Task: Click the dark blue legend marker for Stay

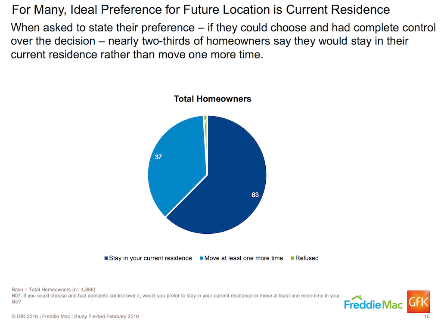Action: 106,258
